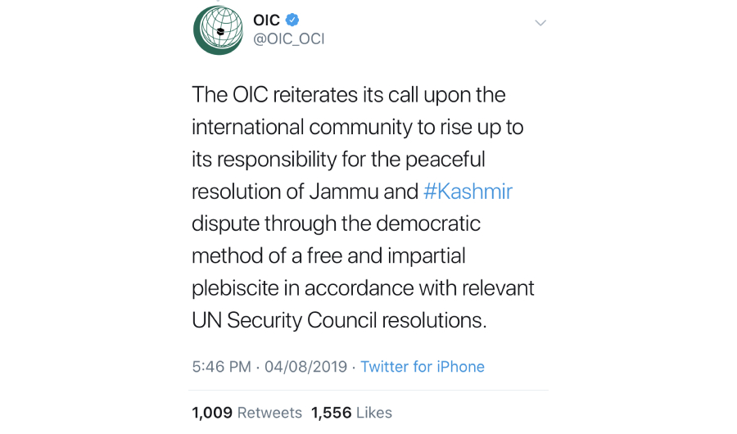The height and width of the screenshot is (434, 737).
Task: View the 1,556 like count
Action: coord(332,413)
